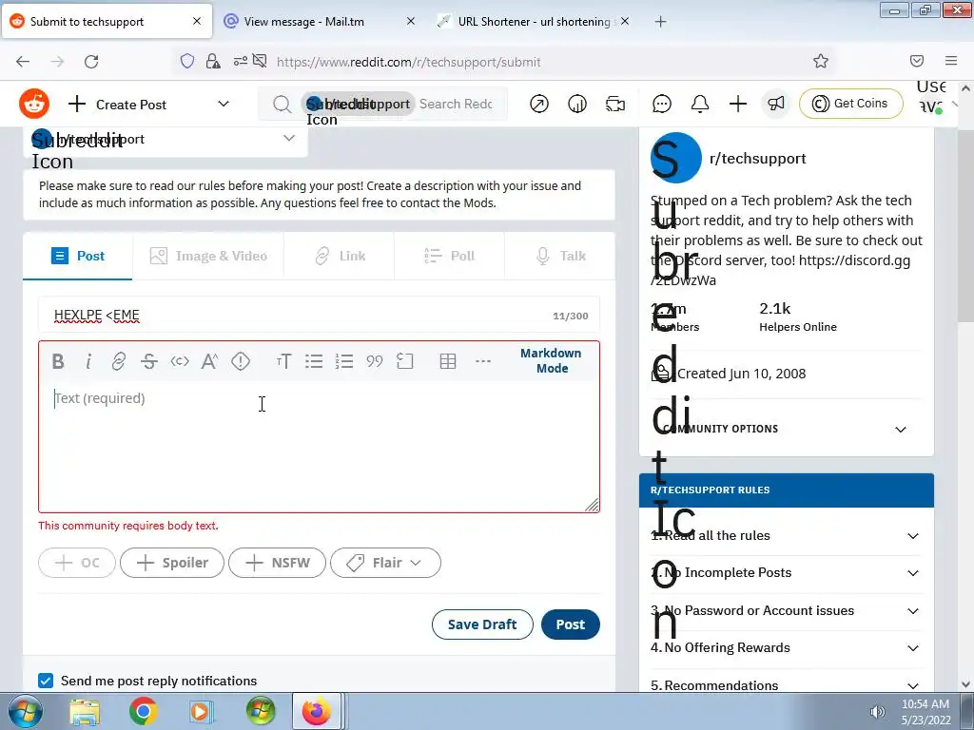Insert a bulleted list
The width and height of the screenshot is (974, 730).
314,361
